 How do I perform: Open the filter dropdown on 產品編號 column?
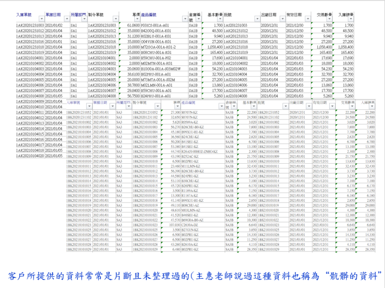coord(185,20)
